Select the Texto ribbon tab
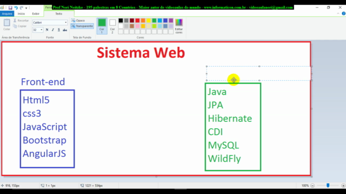 pos(59,13)
